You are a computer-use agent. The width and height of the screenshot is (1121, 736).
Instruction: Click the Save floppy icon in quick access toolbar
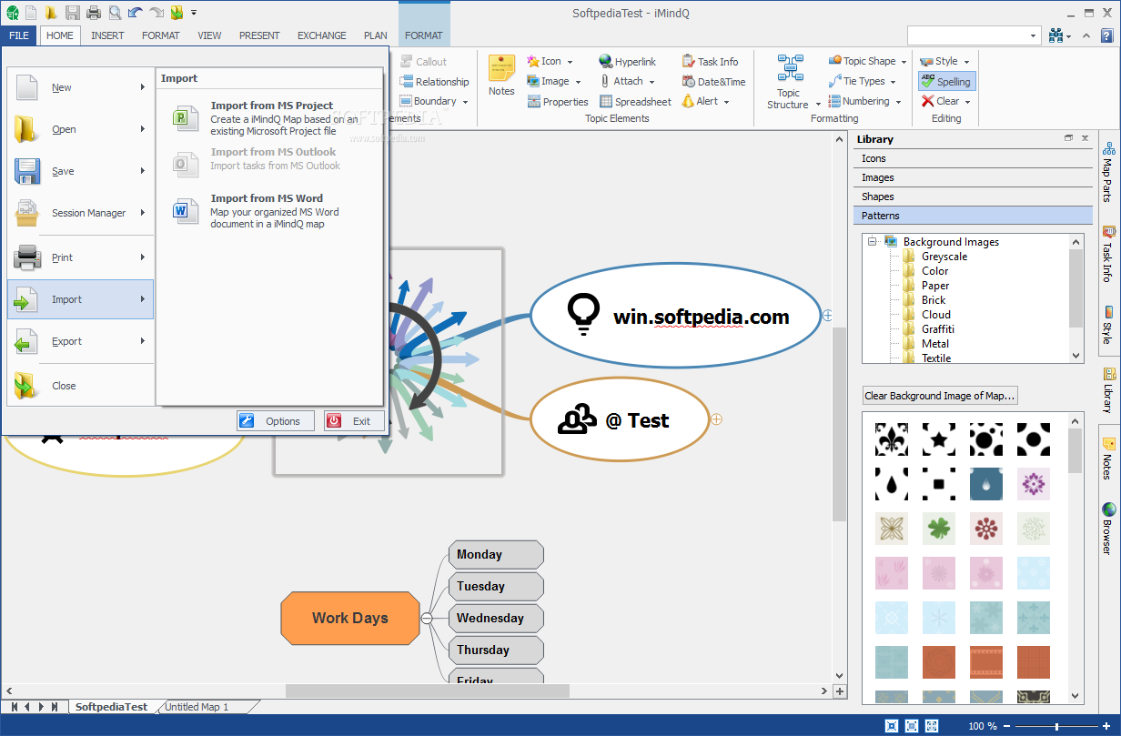pyautogui.click(x=73, y=12)
